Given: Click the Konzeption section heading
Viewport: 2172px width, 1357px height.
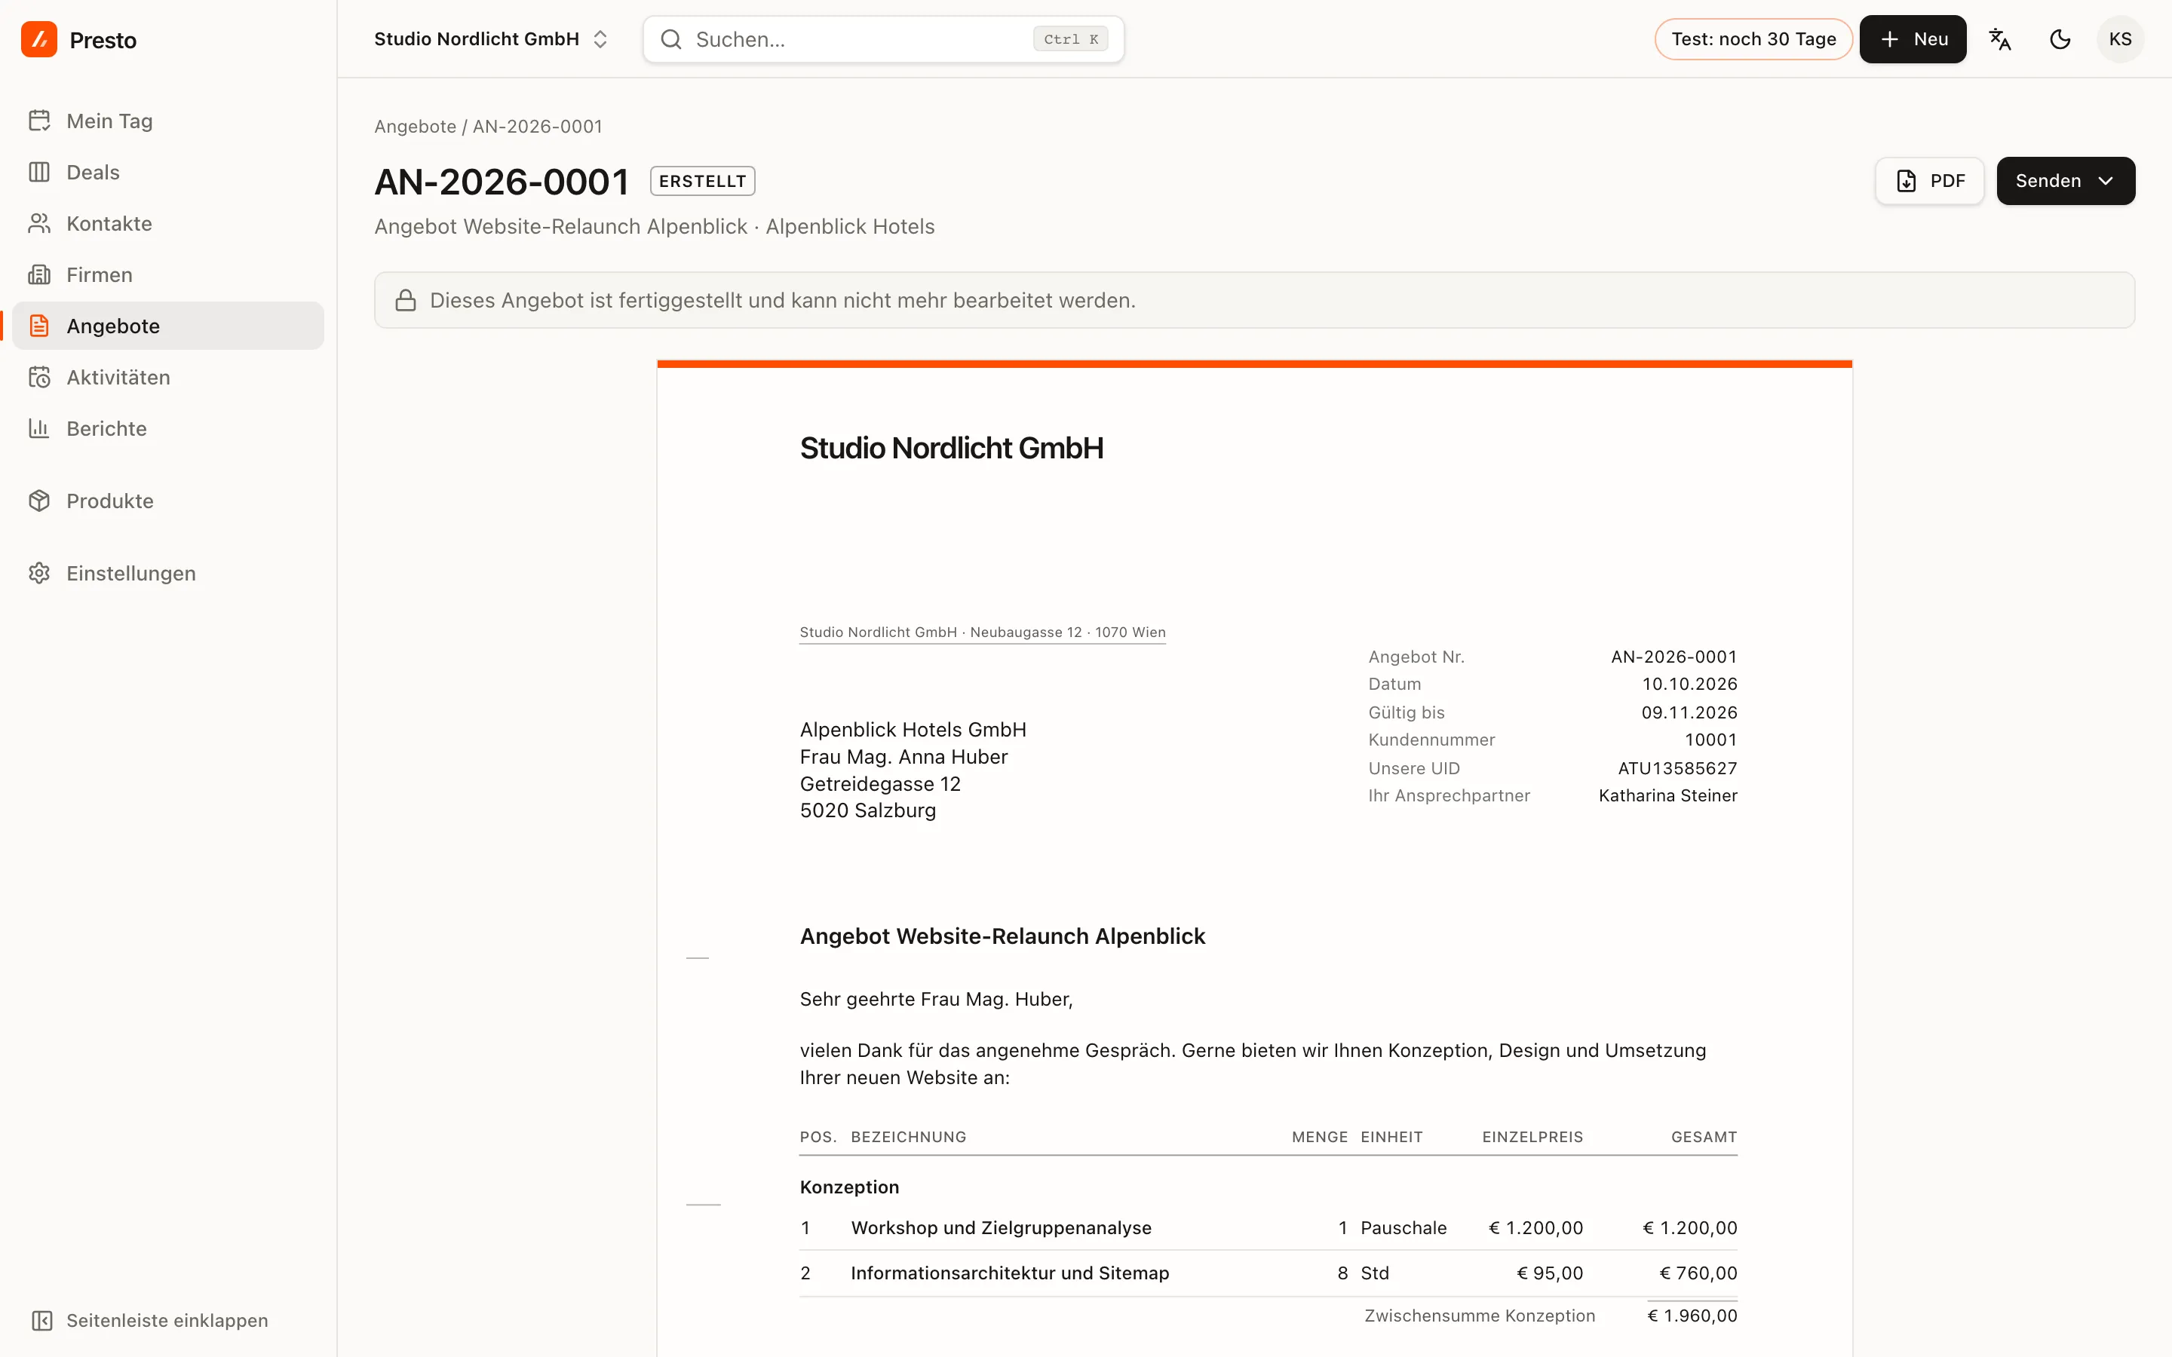Looking at the screenshot, I should pyautogui.click(x=849, y=1187).
